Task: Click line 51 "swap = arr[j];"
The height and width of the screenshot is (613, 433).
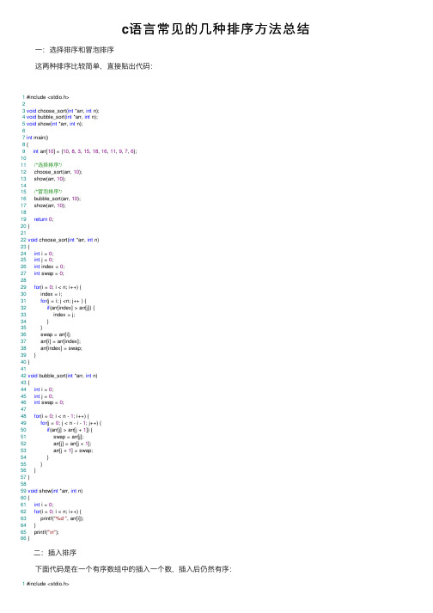Action: click(x=69, y=437)
